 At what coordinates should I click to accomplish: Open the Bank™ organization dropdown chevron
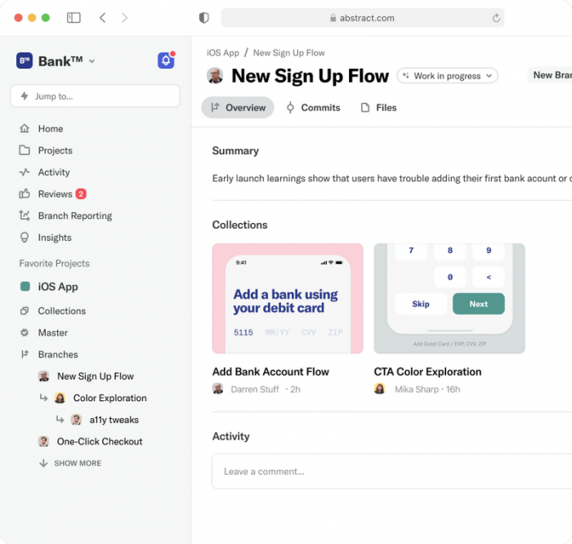tap(92, 61)
